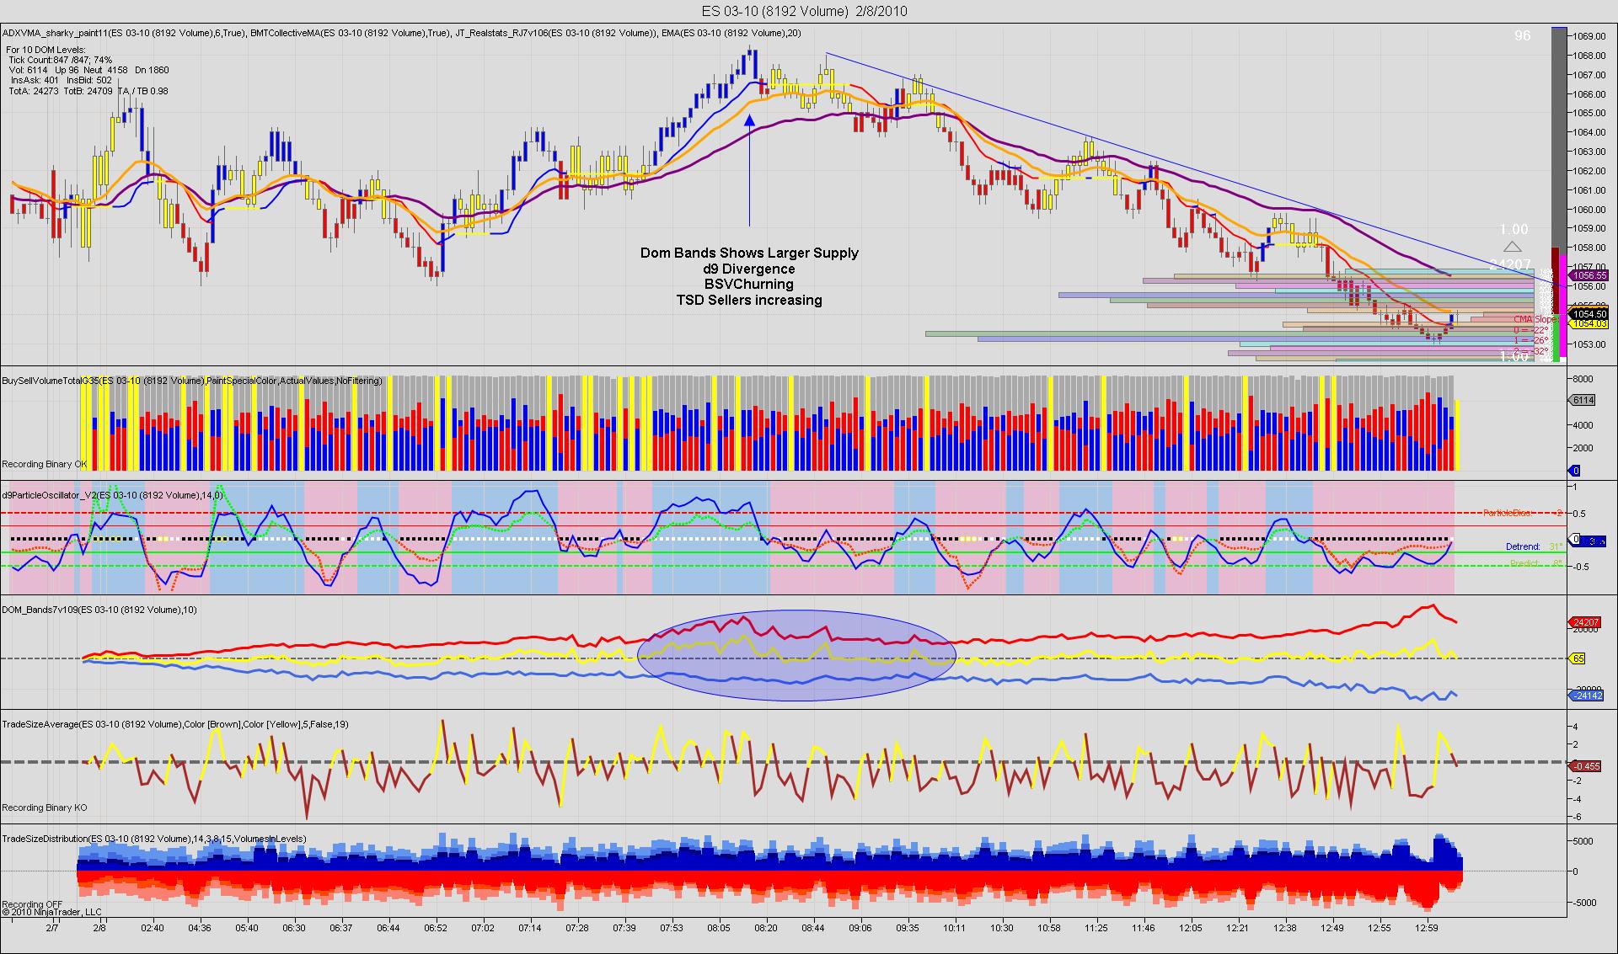Click the DOM_Bands7v109 panel label
The image size is (1618, 954).
click(99, 610)
